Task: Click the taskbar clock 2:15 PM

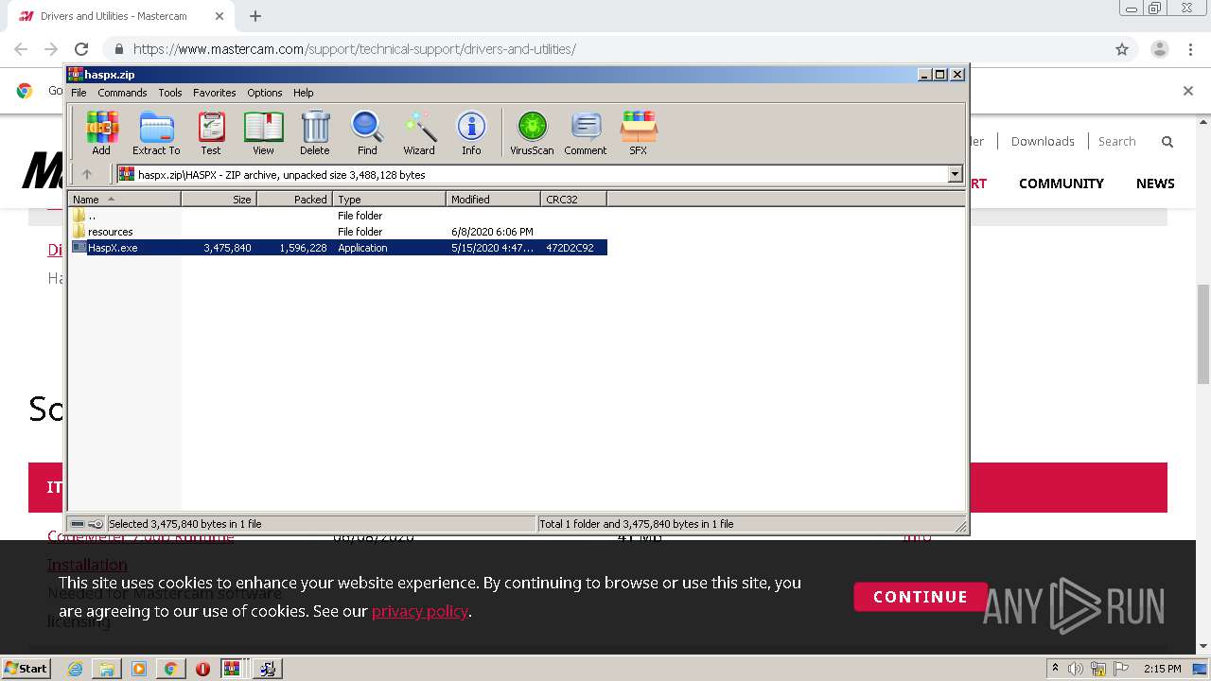Action: pyautogui.click(x=1162, y=669)
